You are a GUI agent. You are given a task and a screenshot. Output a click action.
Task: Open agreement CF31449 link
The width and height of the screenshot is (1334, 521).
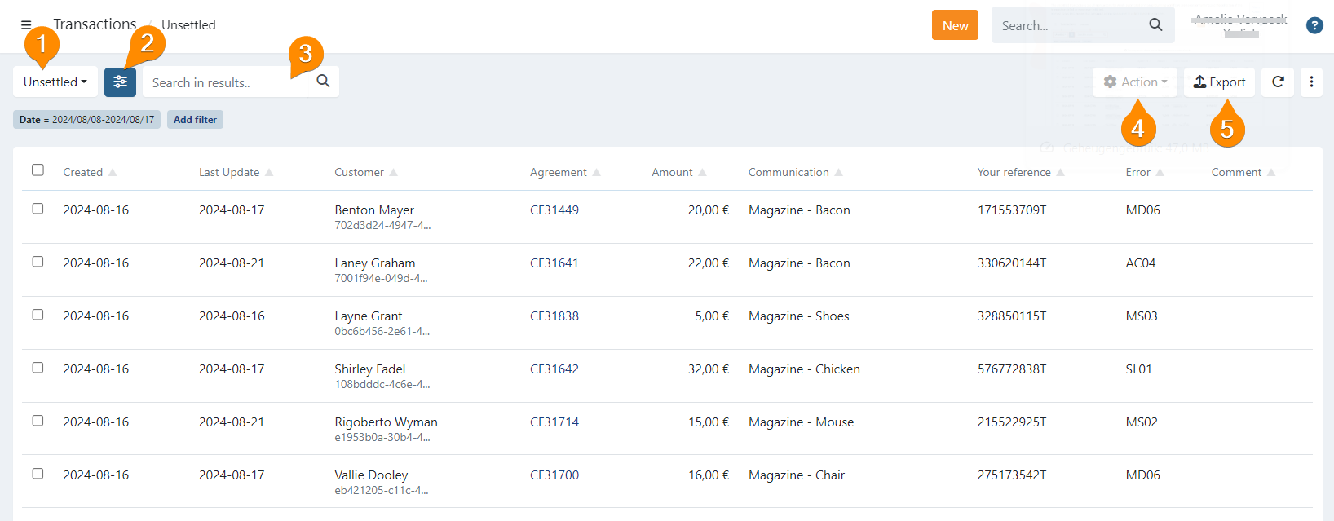[554, 210]
